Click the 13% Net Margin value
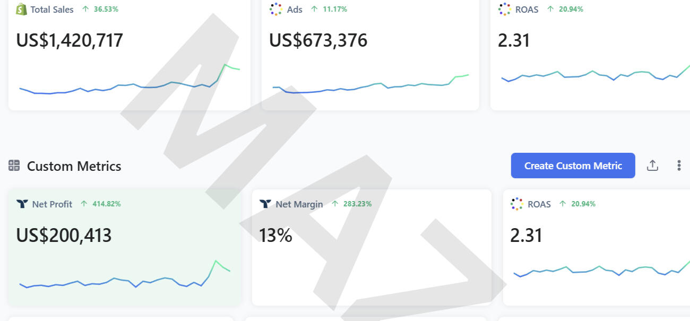The width and height of the screenshot is (690, 321). pyautogui.click(x=275, y=235)
